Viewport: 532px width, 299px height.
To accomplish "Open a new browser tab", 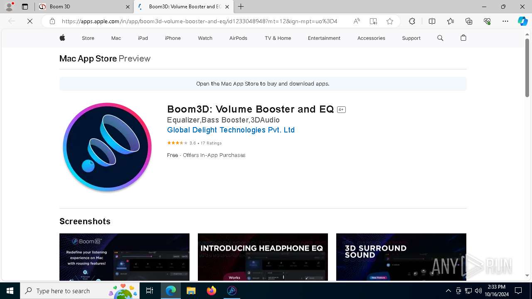I will click(x=241, y=7).
